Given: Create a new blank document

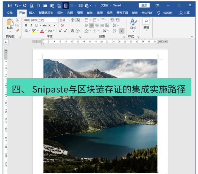Looking at the screenshot, I should [x=38, y=6].
